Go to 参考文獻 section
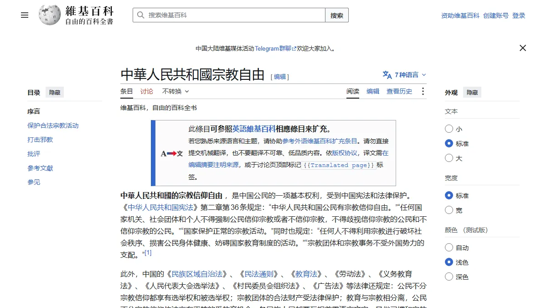 point(40,168)
